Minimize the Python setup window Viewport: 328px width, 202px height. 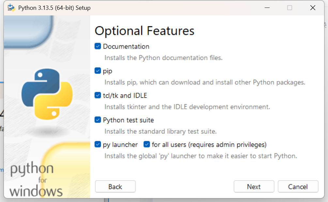tap(267, 7)
